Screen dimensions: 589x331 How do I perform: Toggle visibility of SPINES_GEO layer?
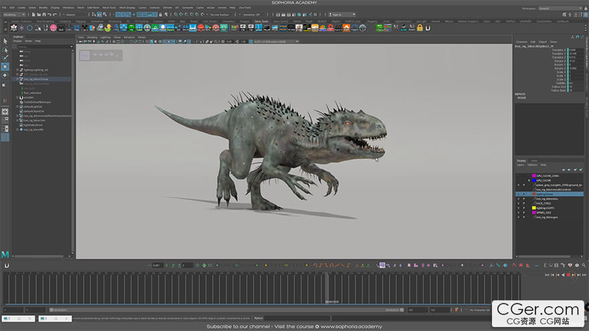coord(518,213)
